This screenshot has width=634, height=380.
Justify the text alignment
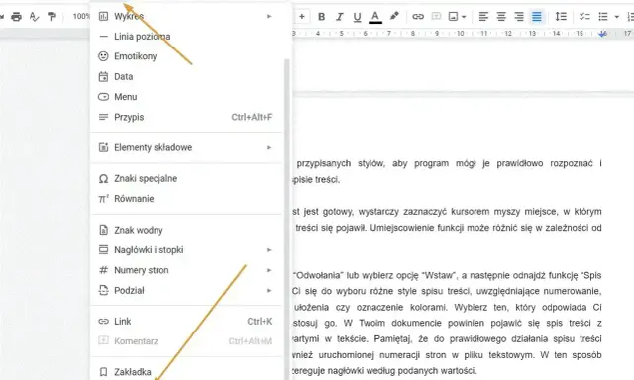click(x=537, y=17)
